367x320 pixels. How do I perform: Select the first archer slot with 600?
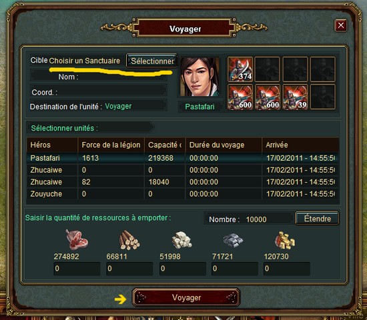[x=240, y=97]
